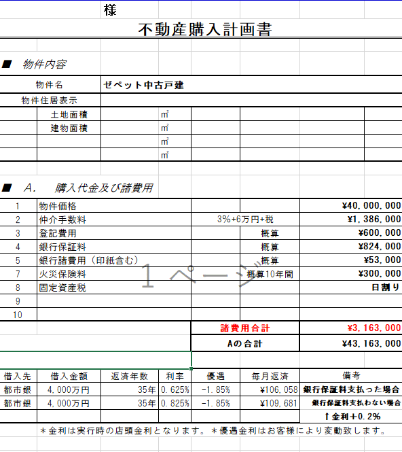Click the 日割り cell

[351, 288]
